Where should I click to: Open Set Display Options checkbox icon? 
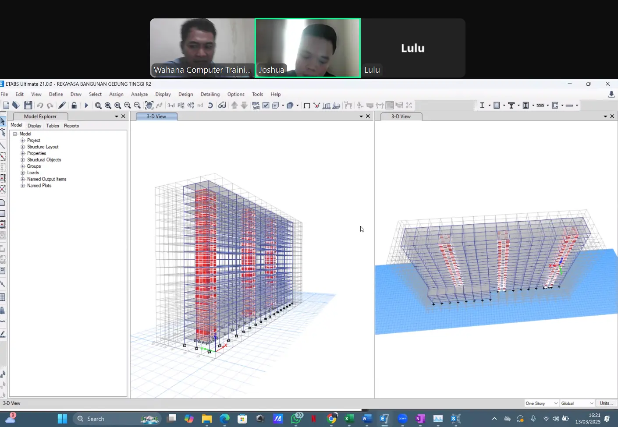point(266,105)
